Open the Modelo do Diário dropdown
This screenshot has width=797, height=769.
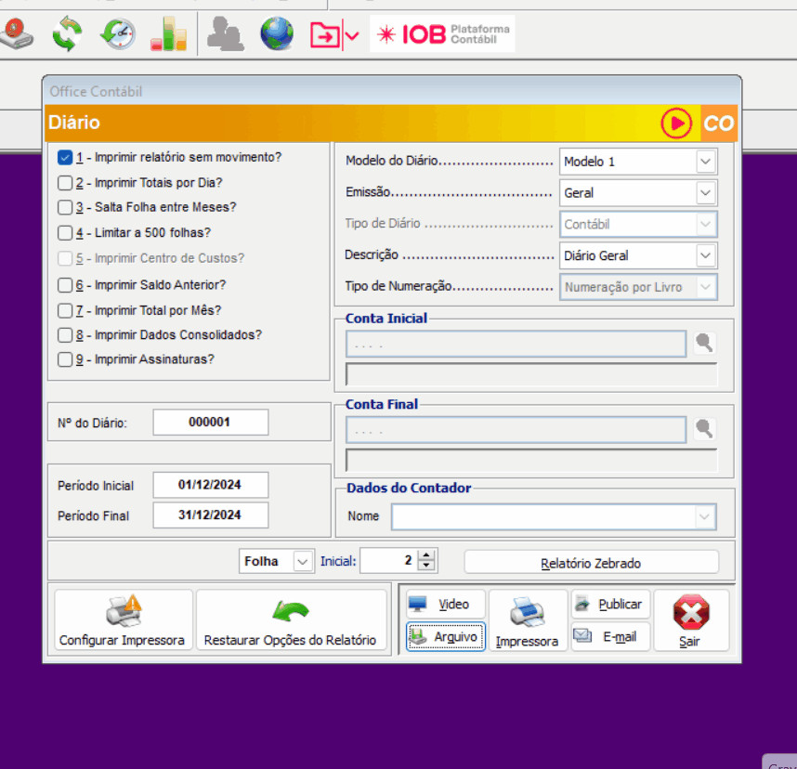point(706,162)
